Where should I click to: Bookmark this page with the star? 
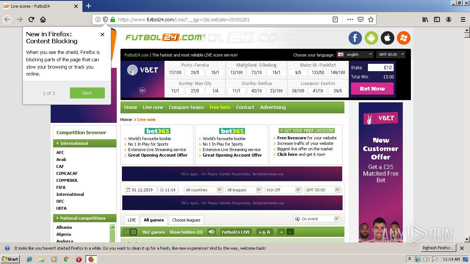click(x=371, y=19)
